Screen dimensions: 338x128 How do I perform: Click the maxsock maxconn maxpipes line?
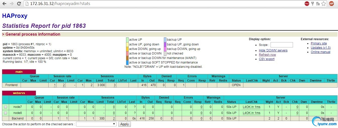tap(37, 55)
